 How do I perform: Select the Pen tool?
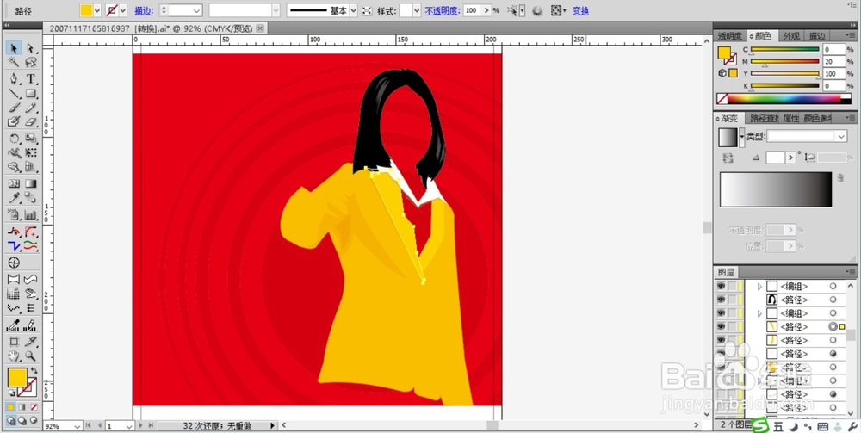point(14,79)
